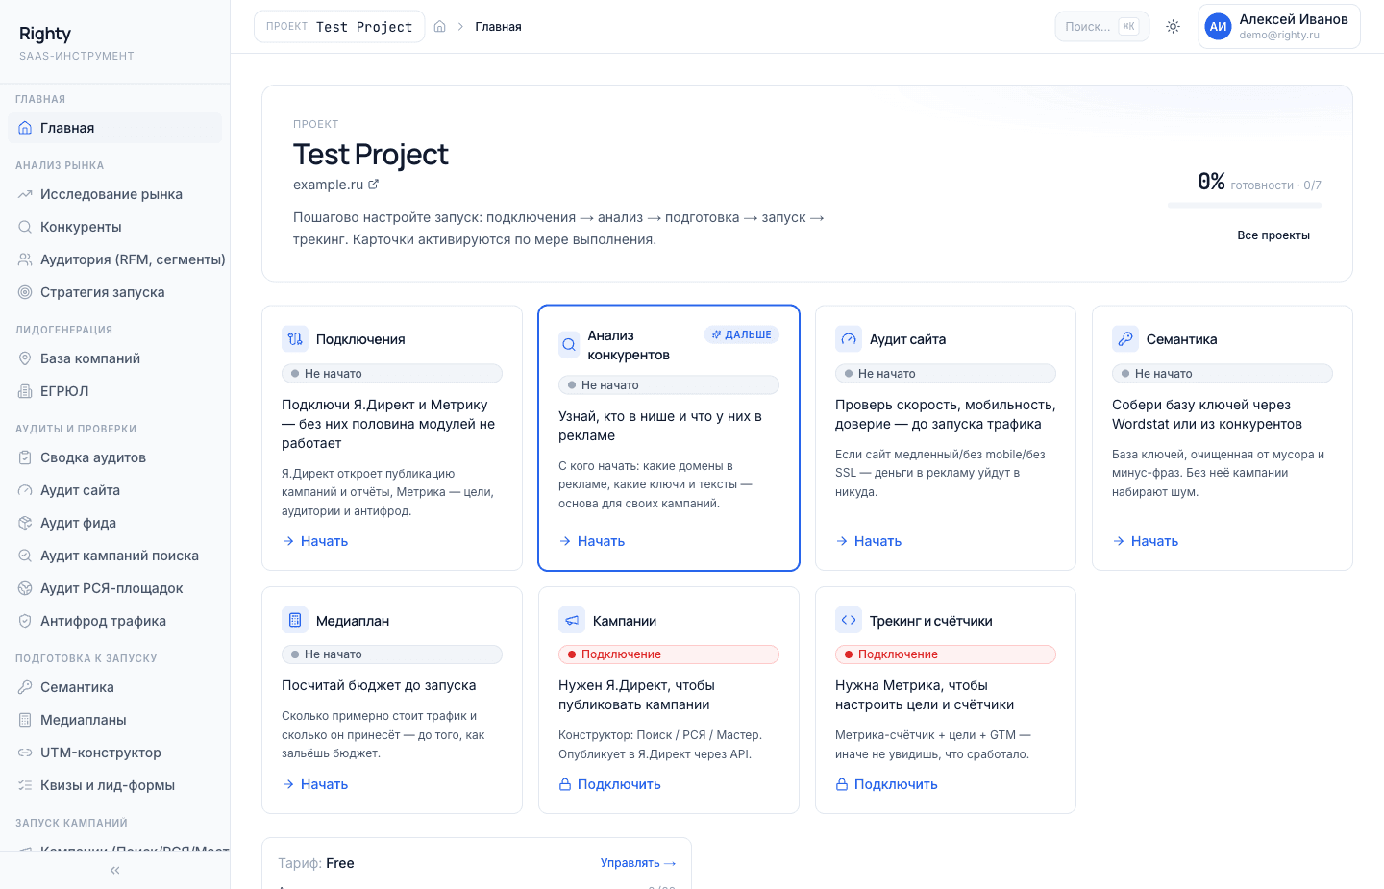Click the Подключения card icon
1384x889 pixels.
point(295,339)
